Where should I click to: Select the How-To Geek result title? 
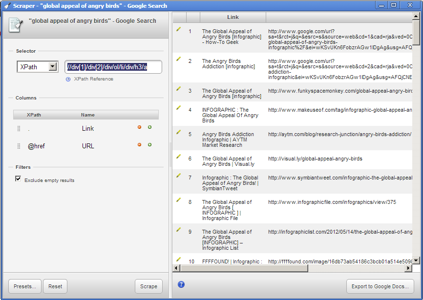coord(232,37)
